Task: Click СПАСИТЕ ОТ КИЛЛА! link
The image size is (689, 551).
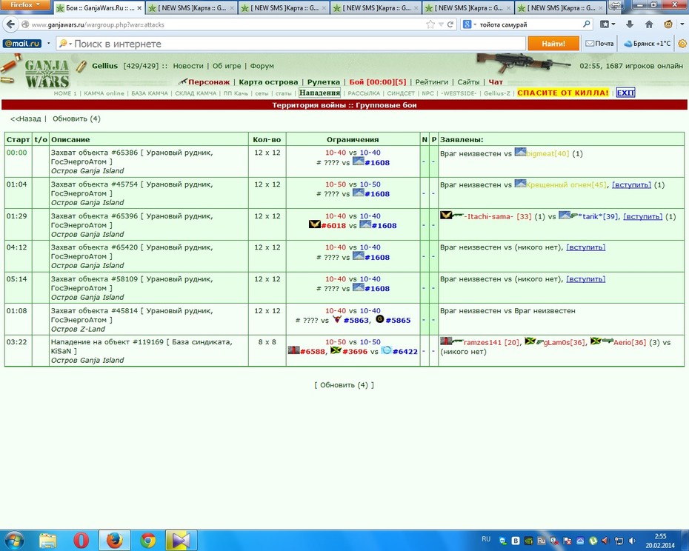Action: 563,93
